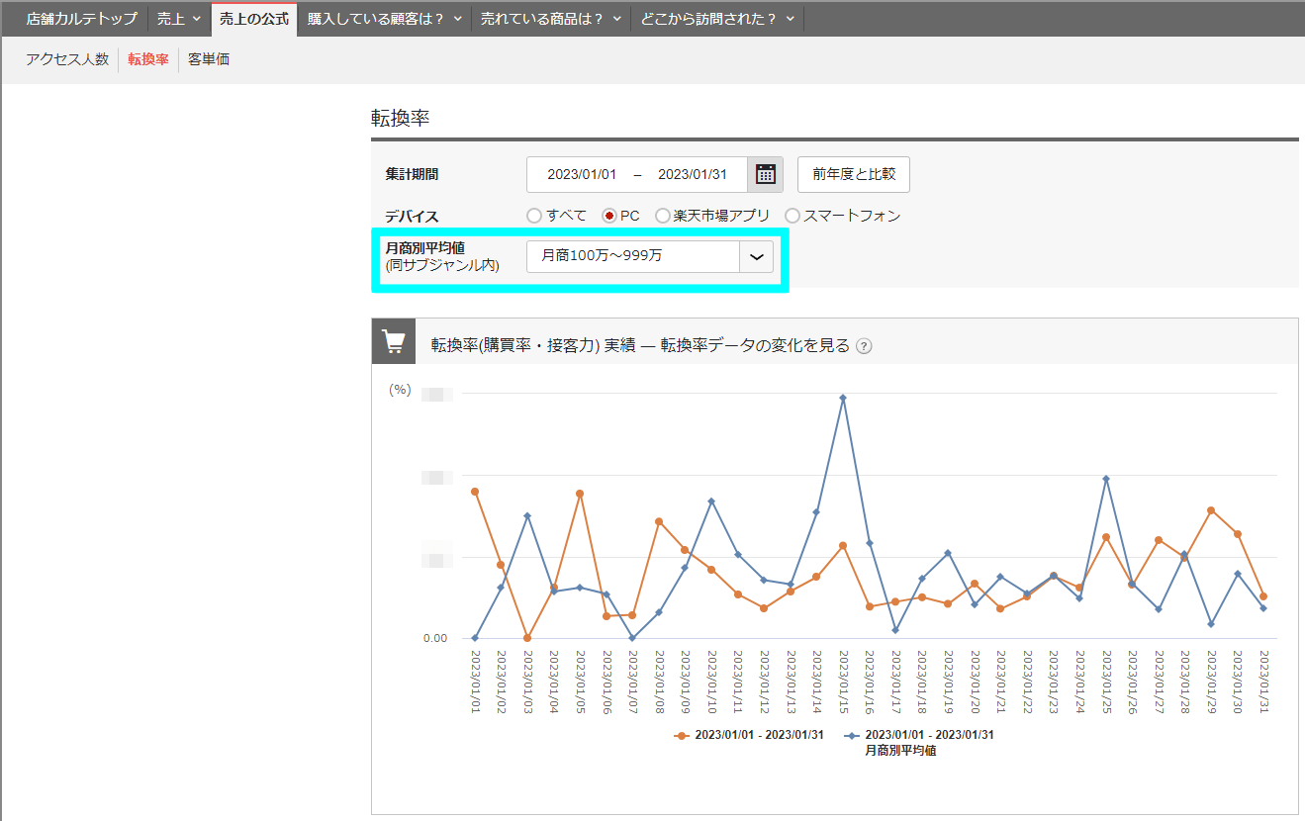Viewport: 1305px width, 821px height.
Task: Click the 集計期間 label
Action: coord(412,174)
